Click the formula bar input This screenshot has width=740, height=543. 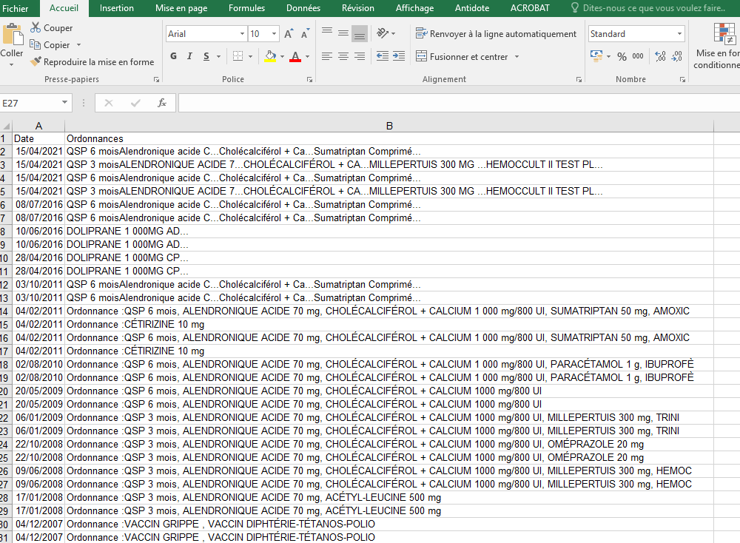click(x=459, y=103)
